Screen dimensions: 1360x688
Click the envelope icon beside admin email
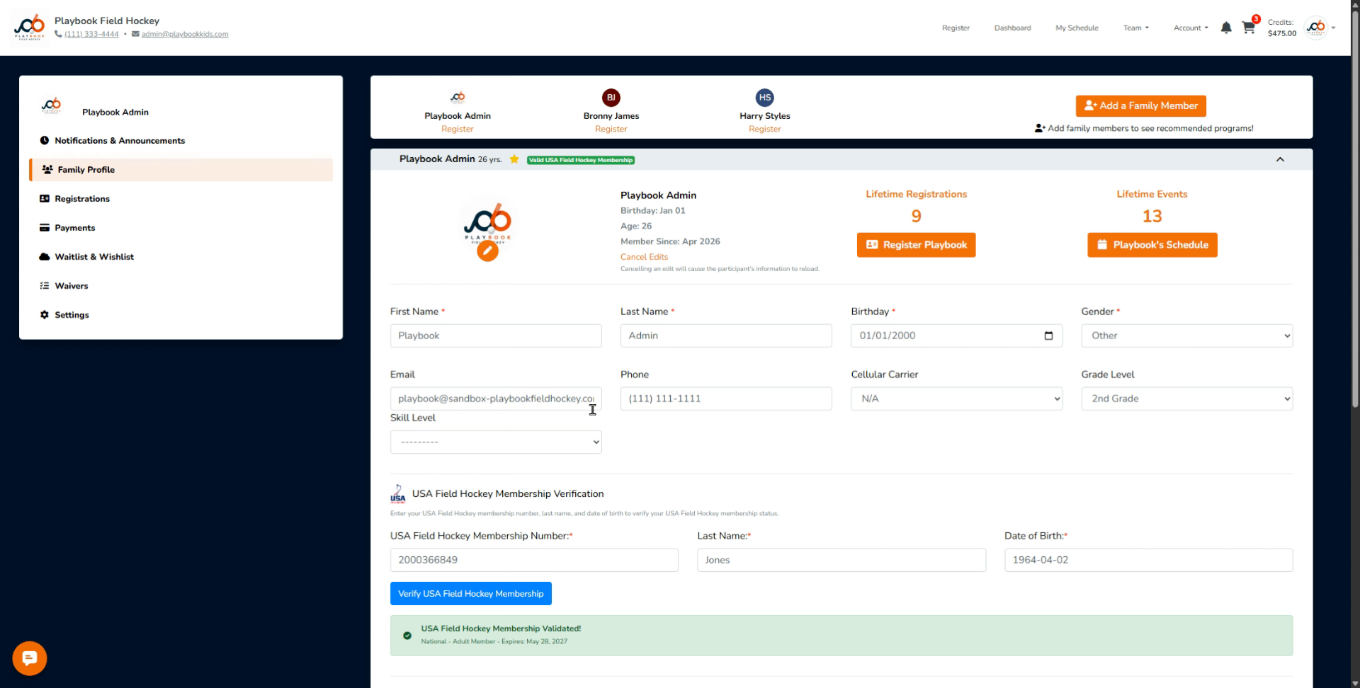[x=135, y=34]
